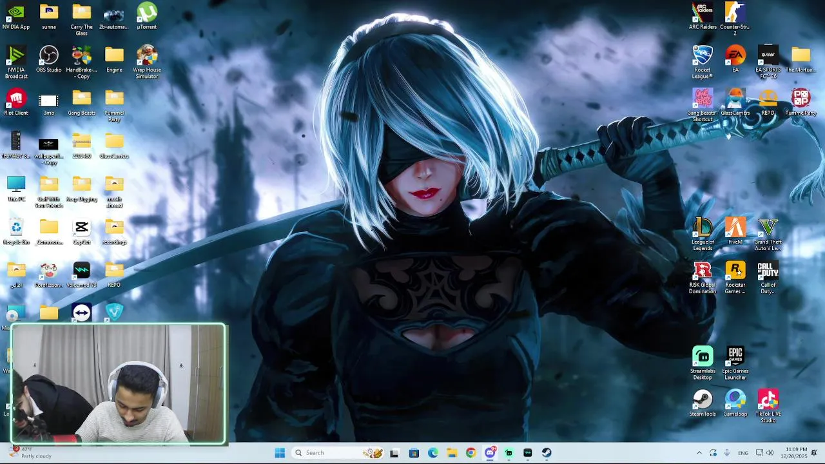Launch the µTorrent desktop shortcut

click(x=147, y=17)
